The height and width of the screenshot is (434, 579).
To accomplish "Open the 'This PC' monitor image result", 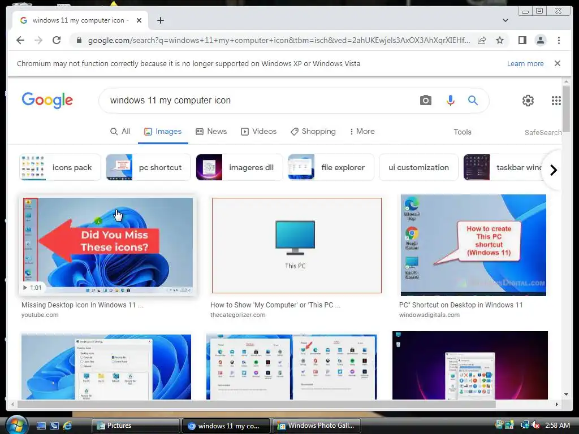I will coord(296,245).
